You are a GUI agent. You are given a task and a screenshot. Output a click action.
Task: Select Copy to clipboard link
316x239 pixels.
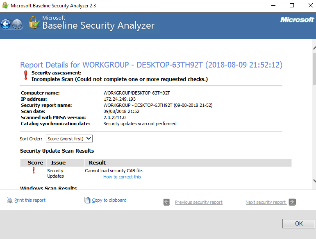coord(109,200)
